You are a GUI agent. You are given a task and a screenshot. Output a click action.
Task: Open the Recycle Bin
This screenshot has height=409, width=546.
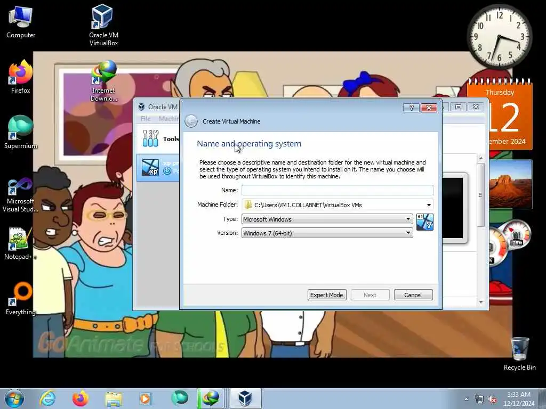519,354
